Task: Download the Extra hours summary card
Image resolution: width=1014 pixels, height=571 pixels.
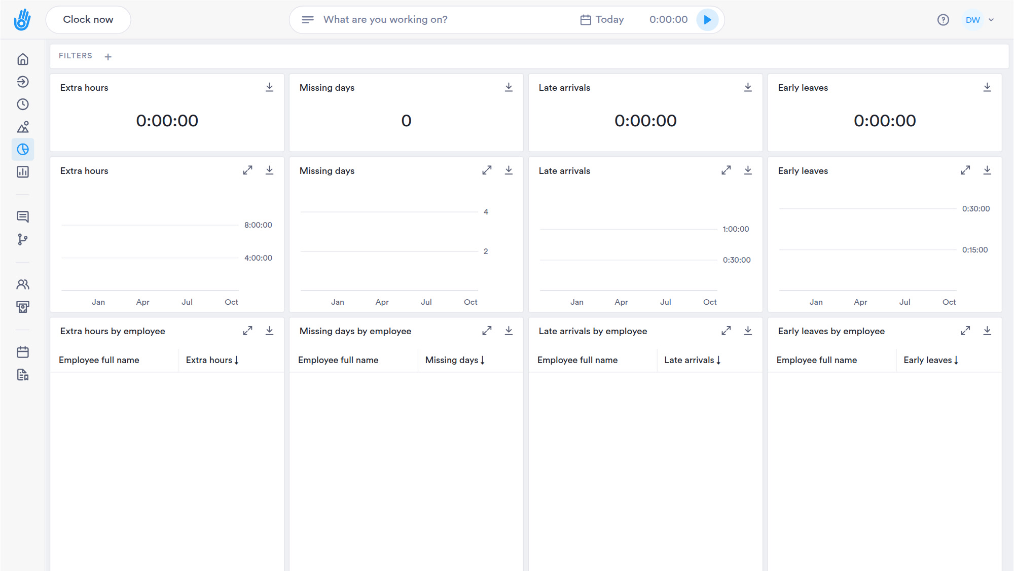Action: 270,87
